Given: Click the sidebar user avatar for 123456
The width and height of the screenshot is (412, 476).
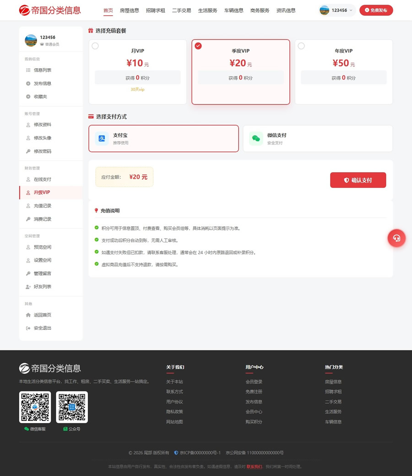Looking at the screenshot, I should [31, 40].
